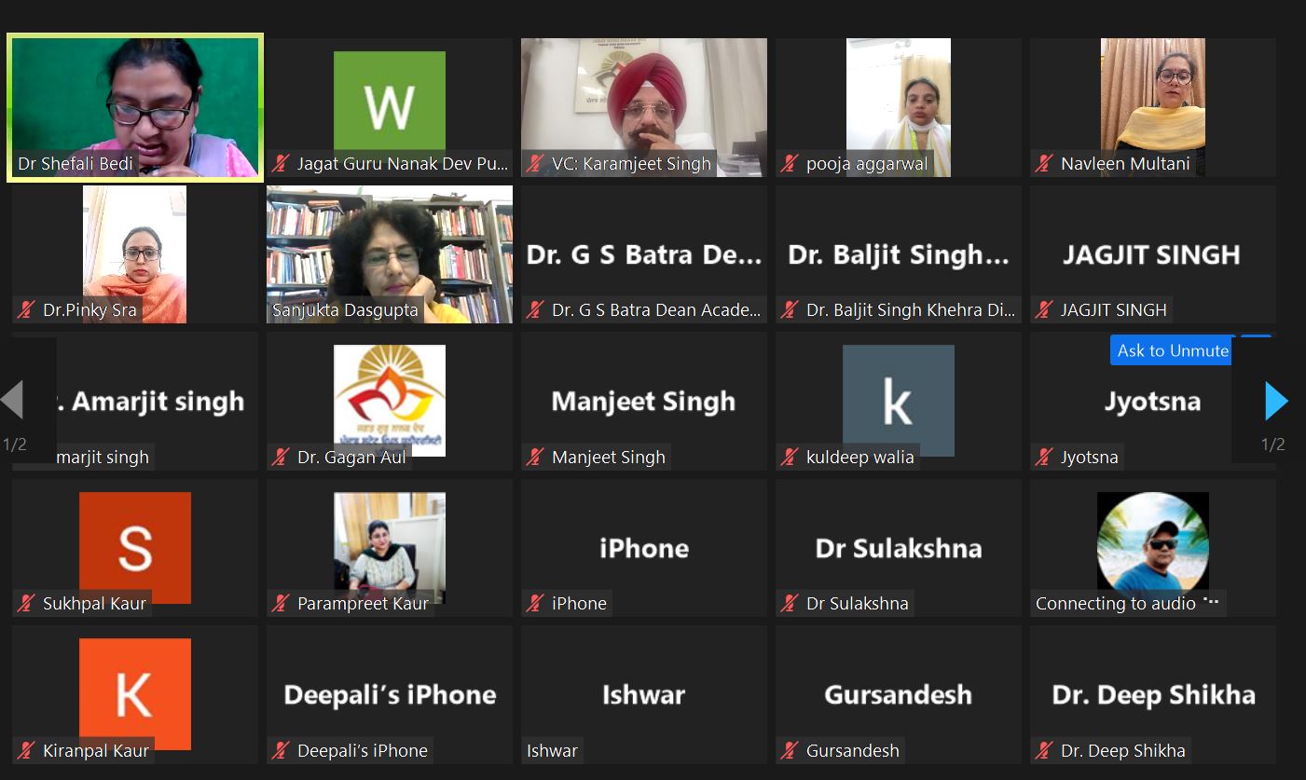Image resolution: width=1306 pixels, height=780 pixels.
Task: Click the green W avatar tile
Action: (x=390, y=107)
